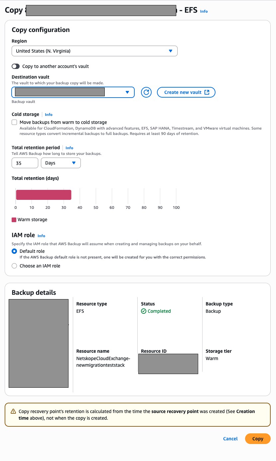Open the Days retention unit dropdown
Screen dimensions: 276x461
pos(61,163)
